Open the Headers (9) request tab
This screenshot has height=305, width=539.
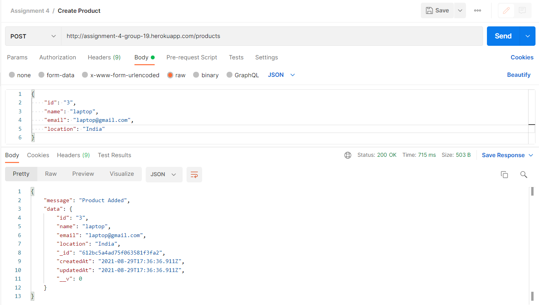pos(104,57)
